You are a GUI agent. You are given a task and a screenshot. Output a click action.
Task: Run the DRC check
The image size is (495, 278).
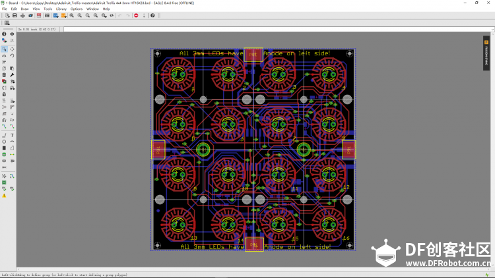pos(12,189)
